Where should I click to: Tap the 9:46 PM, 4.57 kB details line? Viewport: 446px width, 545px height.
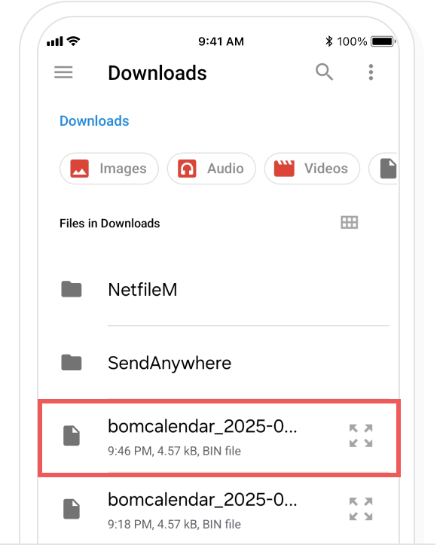pyautogui.click(x=174, y=451)
